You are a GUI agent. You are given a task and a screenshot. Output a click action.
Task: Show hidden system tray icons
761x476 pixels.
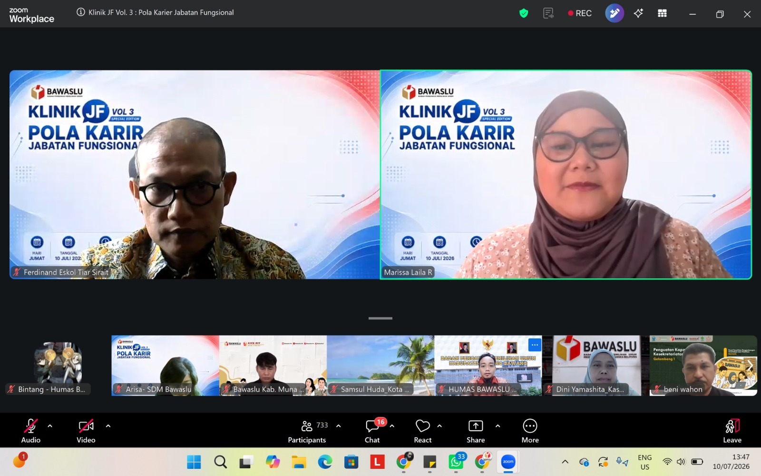coord(565,462)
